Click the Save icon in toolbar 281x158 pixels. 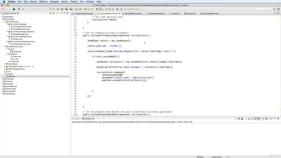(x=7, y=9)
